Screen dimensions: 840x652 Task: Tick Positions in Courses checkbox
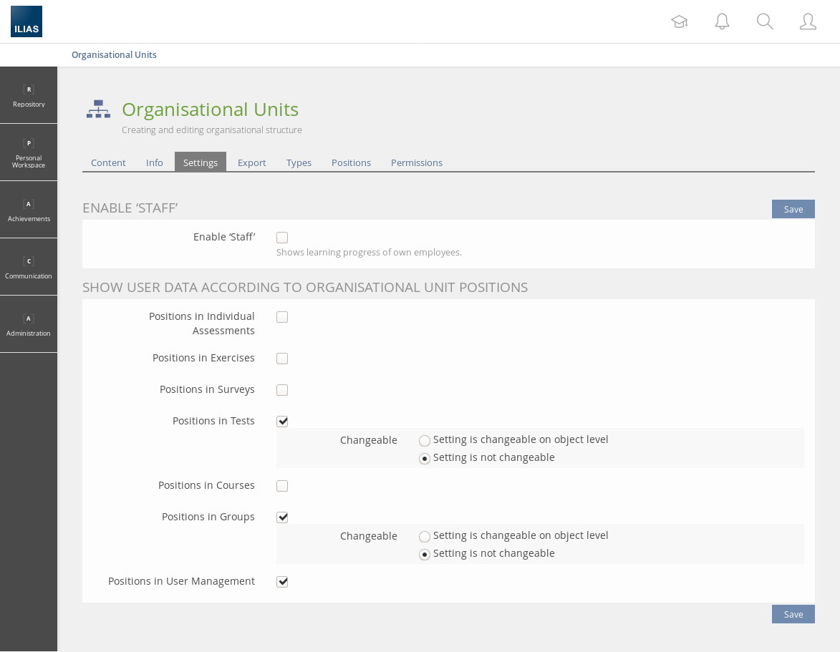[282, 486]
